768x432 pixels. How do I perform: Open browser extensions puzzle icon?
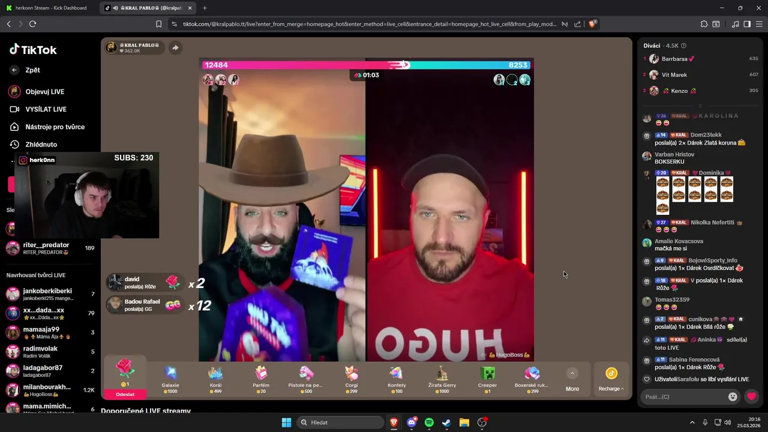point(704,24)
